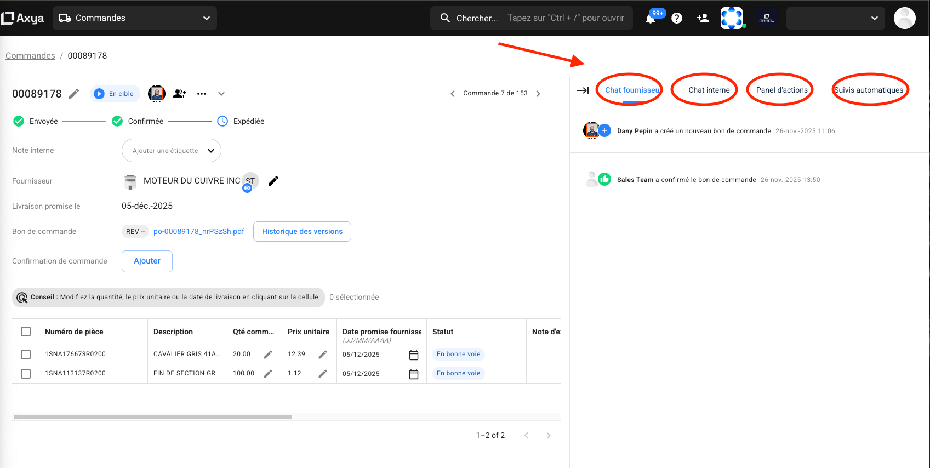930x468 pixels.
Task: Select all rows with header checkbox
Action: (26, 332)
